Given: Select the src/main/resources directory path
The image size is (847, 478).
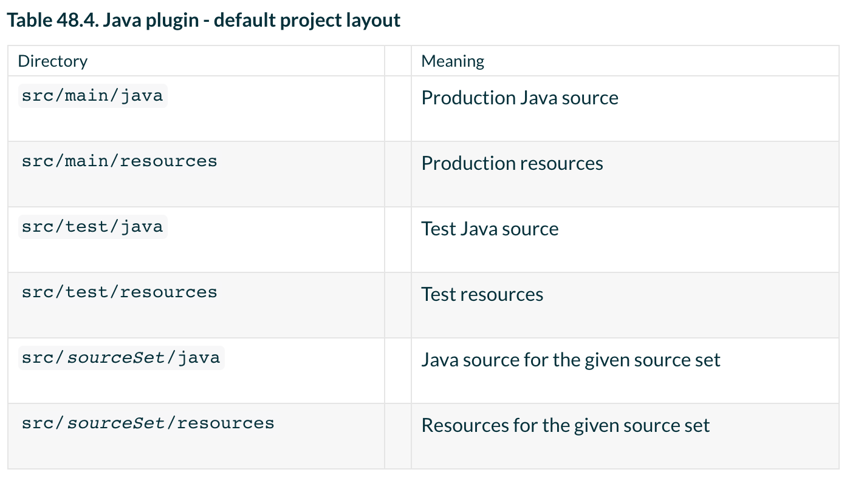Looking at the screenshot, I should pyautogui.click(x=119, y=161).
